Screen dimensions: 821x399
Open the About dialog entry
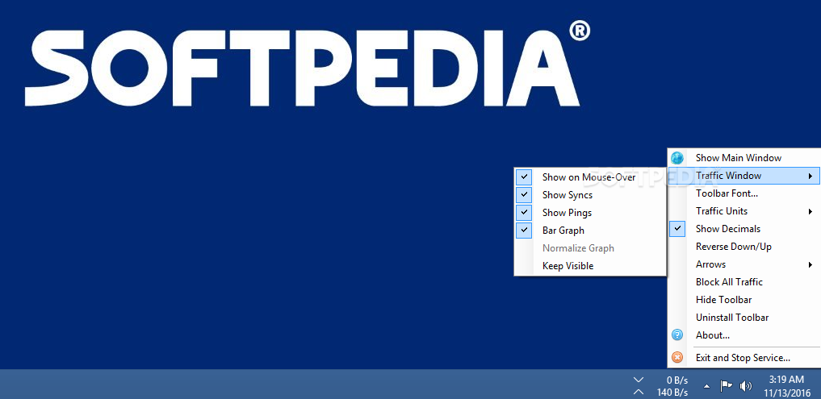click(x=744, y=335)
